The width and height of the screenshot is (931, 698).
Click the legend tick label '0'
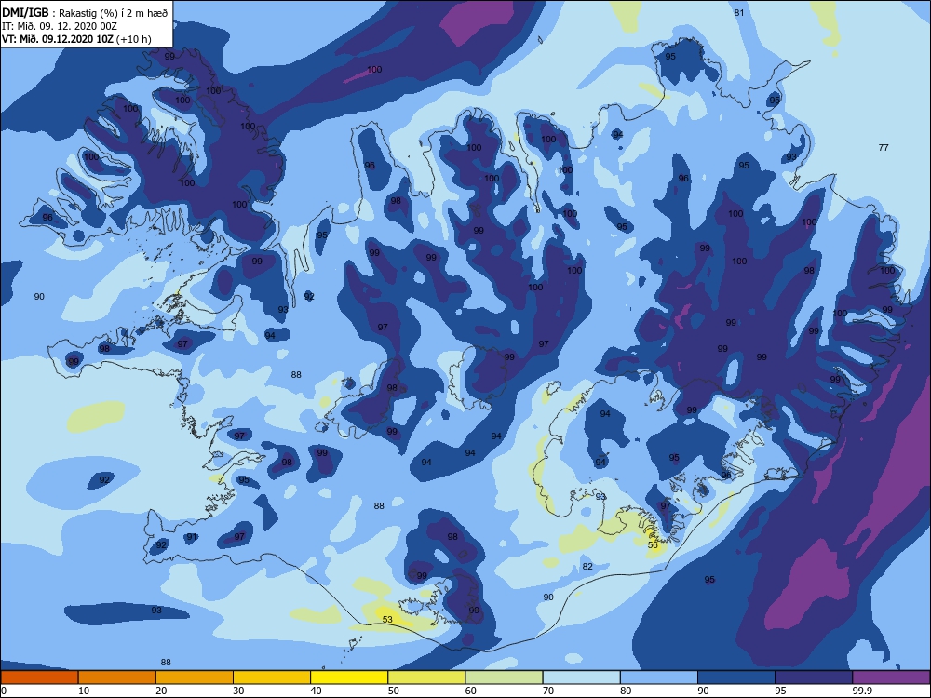[4, 691]
